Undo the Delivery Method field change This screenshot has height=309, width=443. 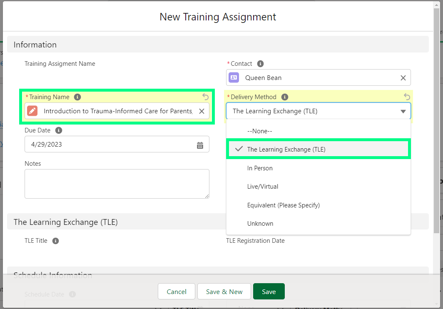point(407,97)
